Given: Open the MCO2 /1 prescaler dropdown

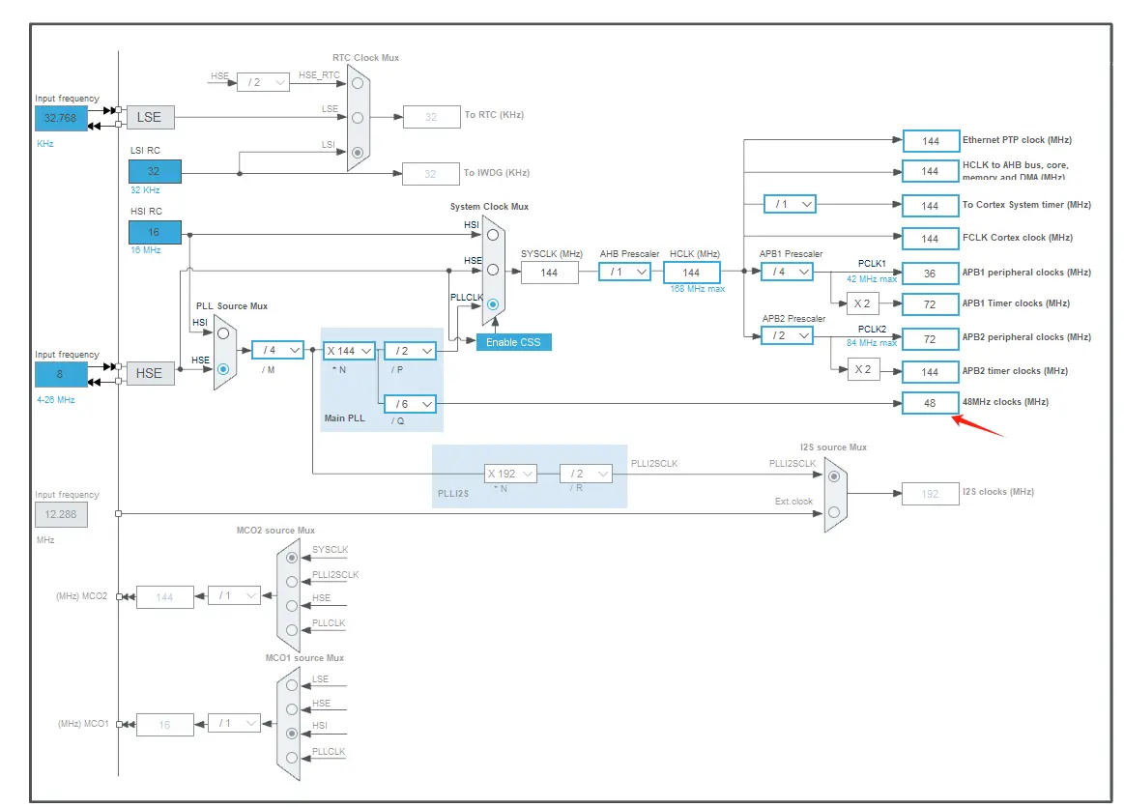Looking at the screenshot, I should coord(235,595).
